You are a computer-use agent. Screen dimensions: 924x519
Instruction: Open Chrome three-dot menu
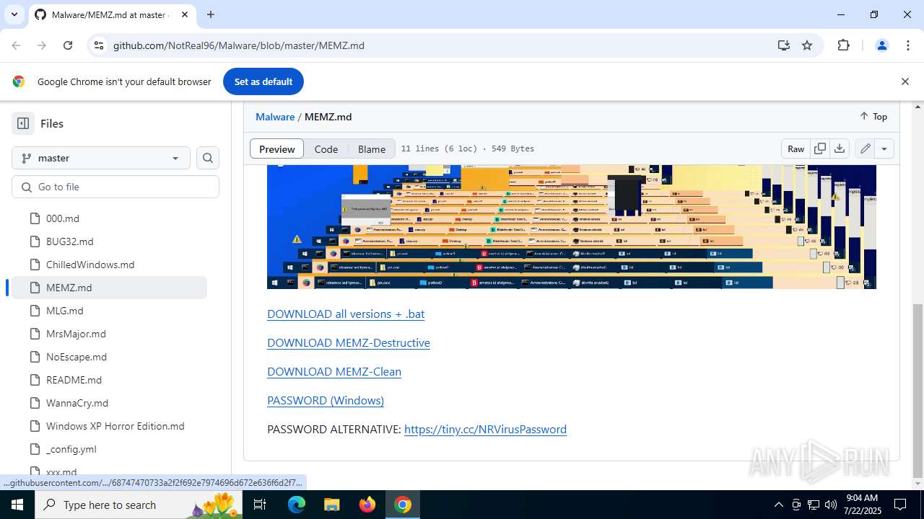(908, 45)
